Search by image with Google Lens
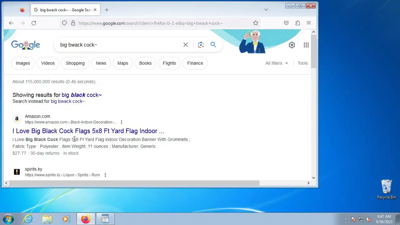The width and height of the screenshot is (400, 225). click(x=201, y=45)
